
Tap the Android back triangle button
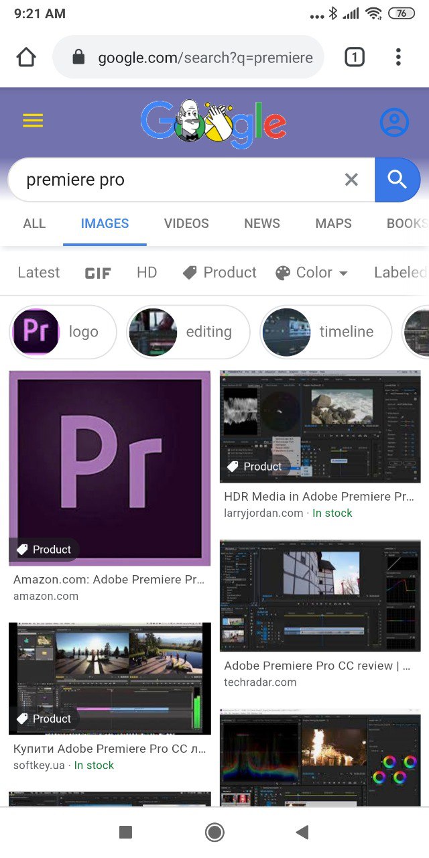click(302, 832)
